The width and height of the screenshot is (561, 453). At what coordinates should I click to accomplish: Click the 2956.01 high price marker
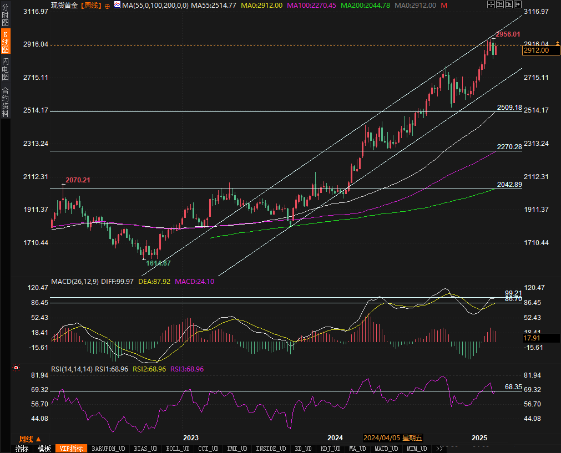tap(507, 34)
